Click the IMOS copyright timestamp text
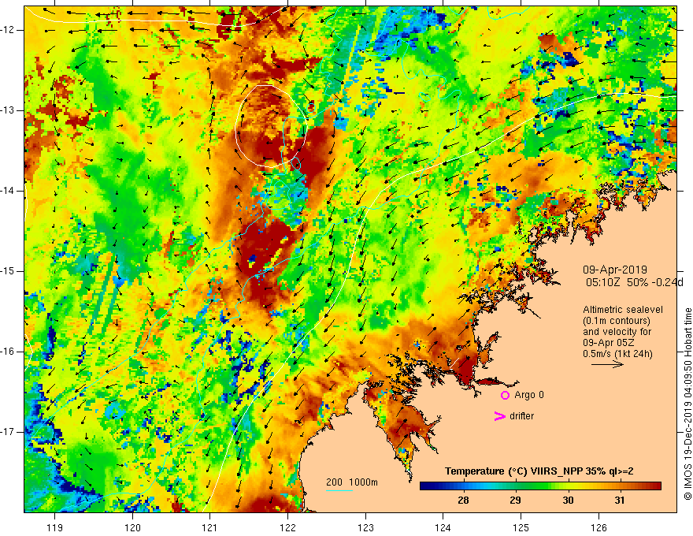 click(687, 404)
